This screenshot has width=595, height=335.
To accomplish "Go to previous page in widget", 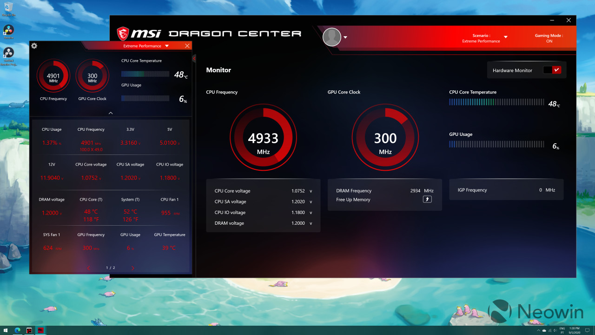I will coord(88,268).
